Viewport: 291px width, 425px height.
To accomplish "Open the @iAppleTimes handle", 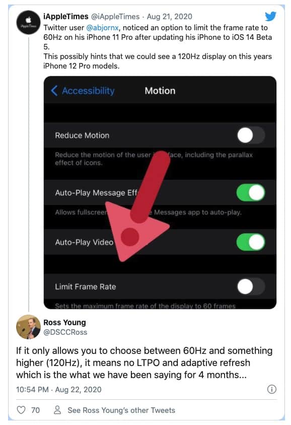I will pyautogui.click(x=115, y=17).
